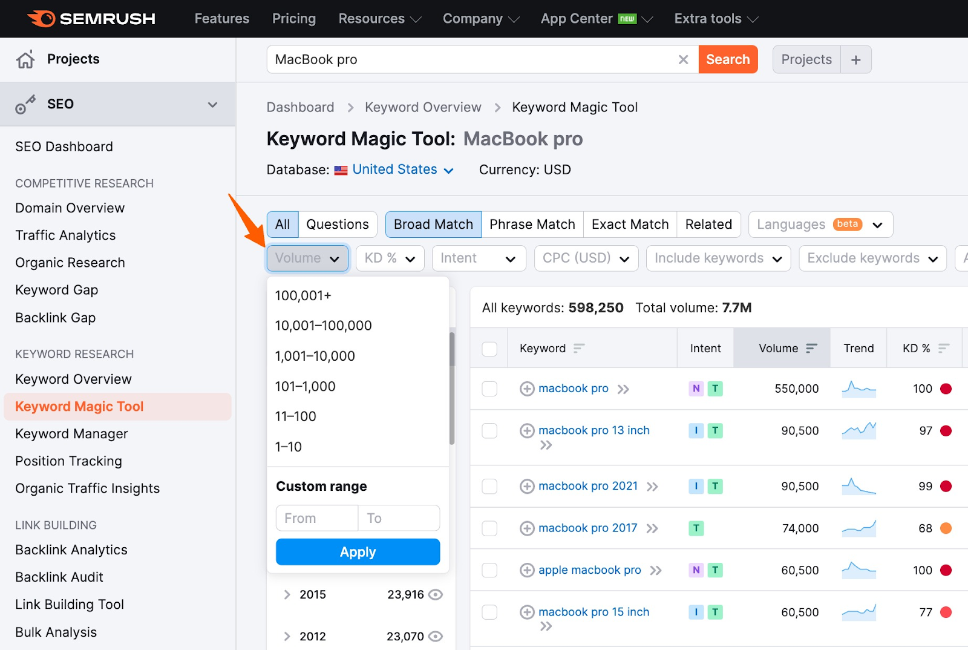Image resolution: width=968 pixels, height=650 pixels.
Task: Click the Semrush logo
Action: point(91,19)
